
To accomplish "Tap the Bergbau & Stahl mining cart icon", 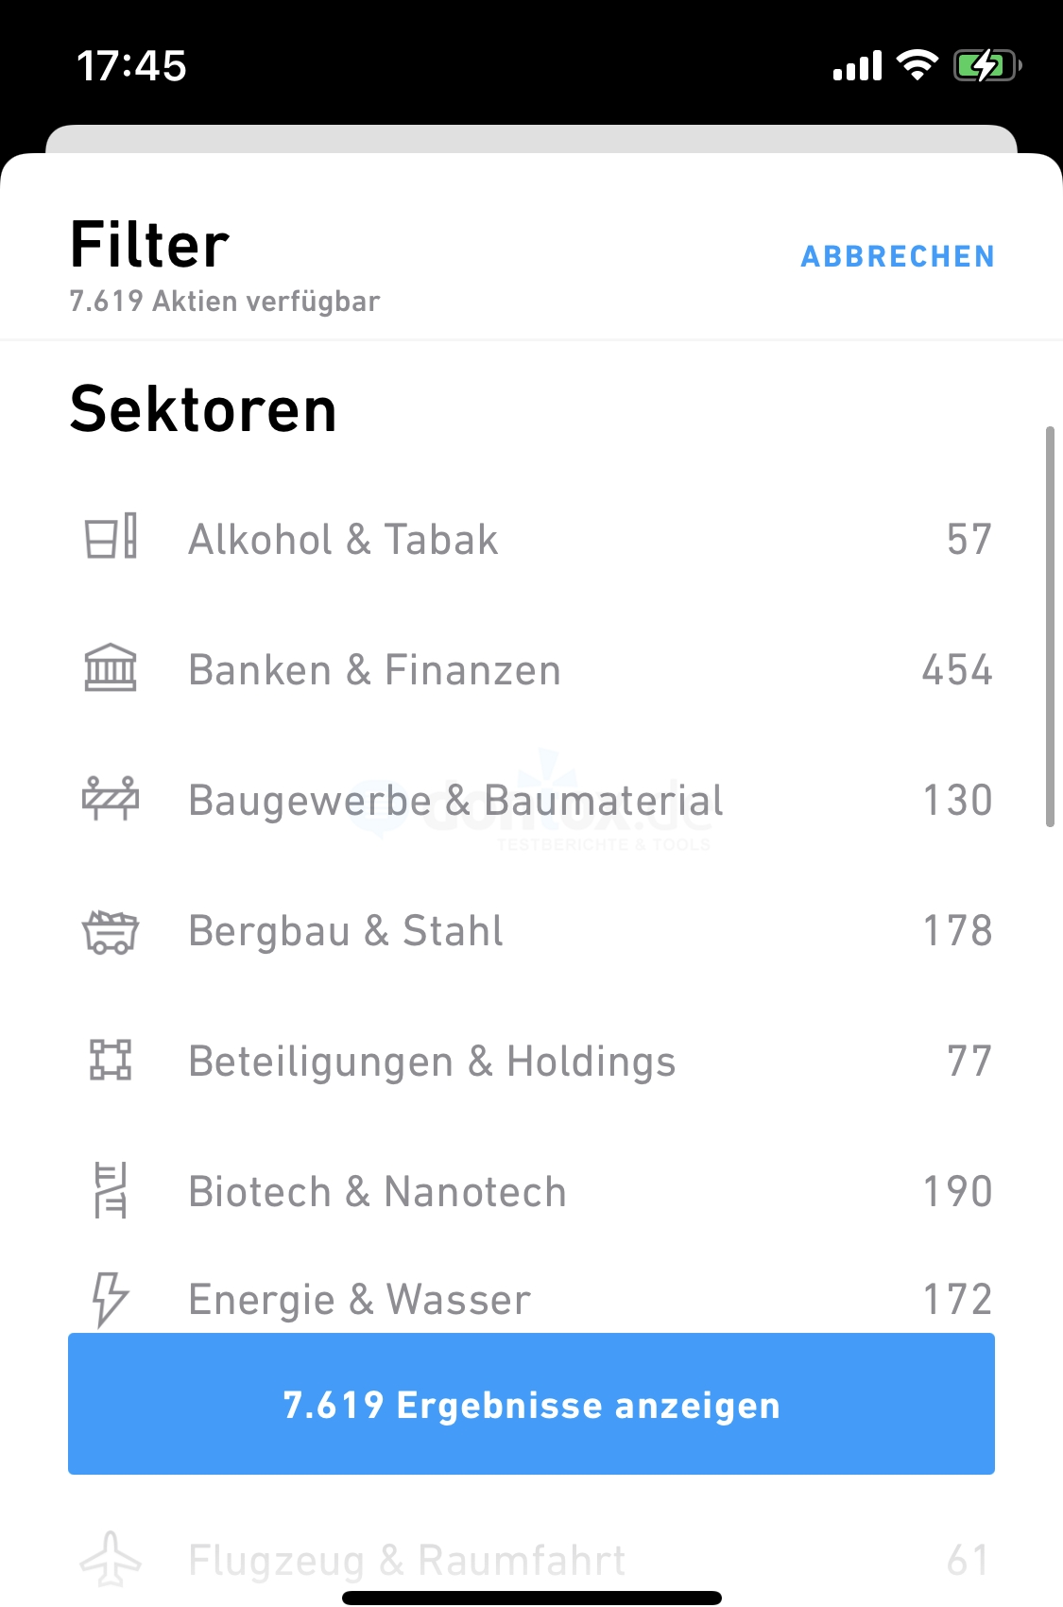I will 111,930.
